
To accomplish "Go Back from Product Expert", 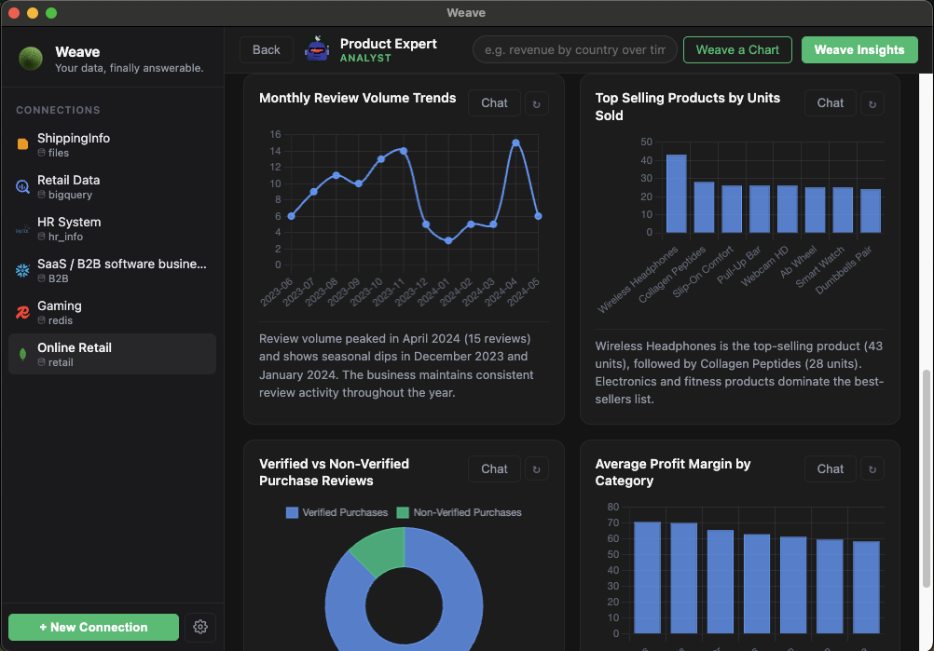I will coord(267,50).
